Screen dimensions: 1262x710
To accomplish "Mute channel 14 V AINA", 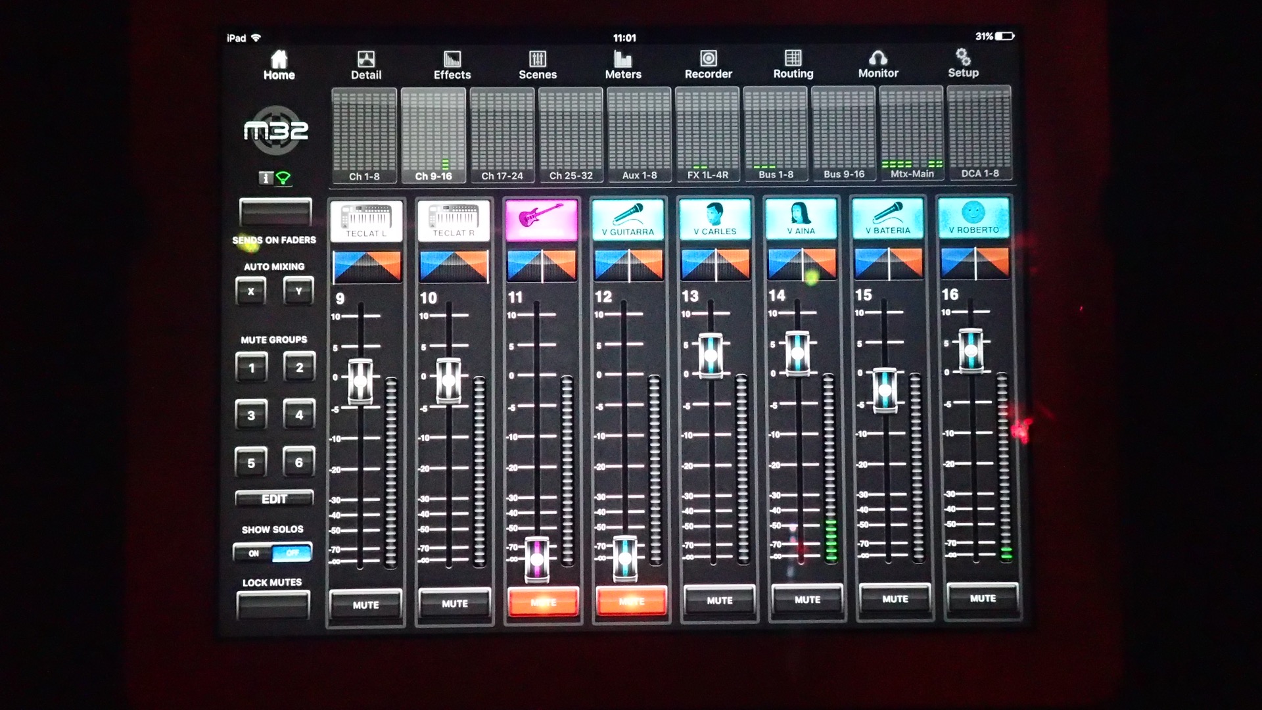I will 807,599.
